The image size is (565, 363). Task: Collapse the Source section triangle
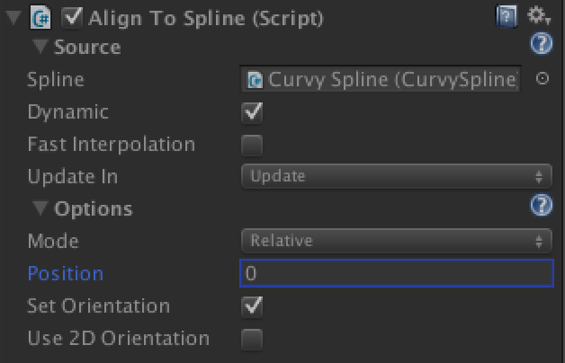coord(40,47)
